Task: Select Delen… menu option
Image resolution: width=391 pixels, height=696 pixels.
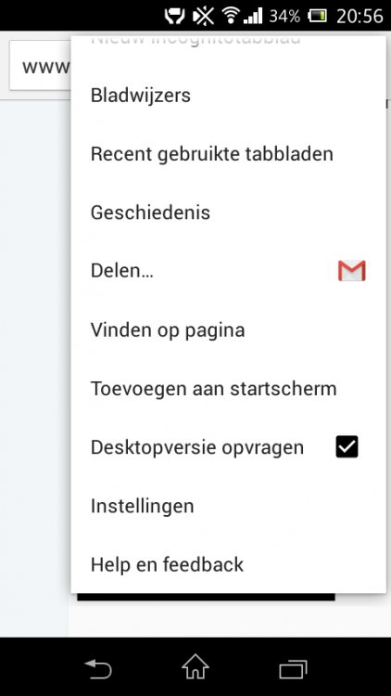Action: [x=228, y=271]
